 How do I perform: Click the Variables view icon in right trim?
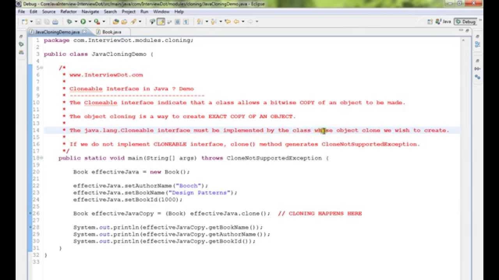[x=477, y=69]
